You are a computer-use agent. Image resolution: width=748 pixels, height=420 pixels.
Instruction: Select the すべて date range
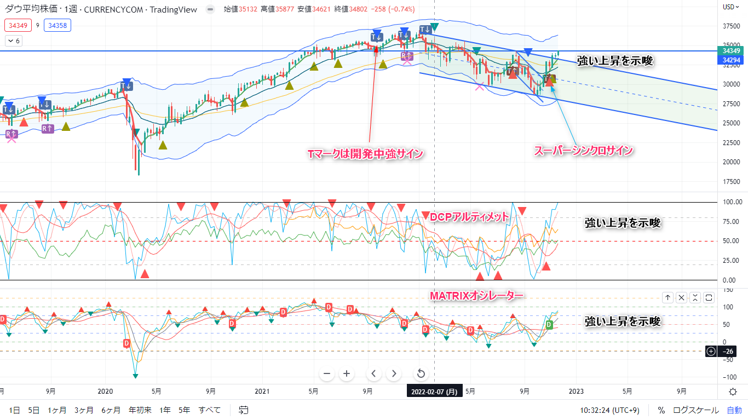210,410
